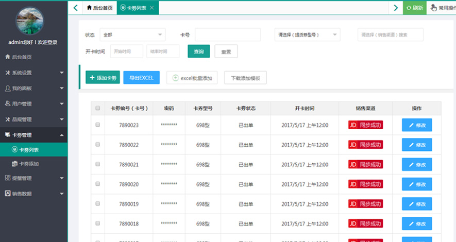The height and width of the screenshot is (242, 456).
Task: Click the admin profile avatar image
Action: pos(33,21)
